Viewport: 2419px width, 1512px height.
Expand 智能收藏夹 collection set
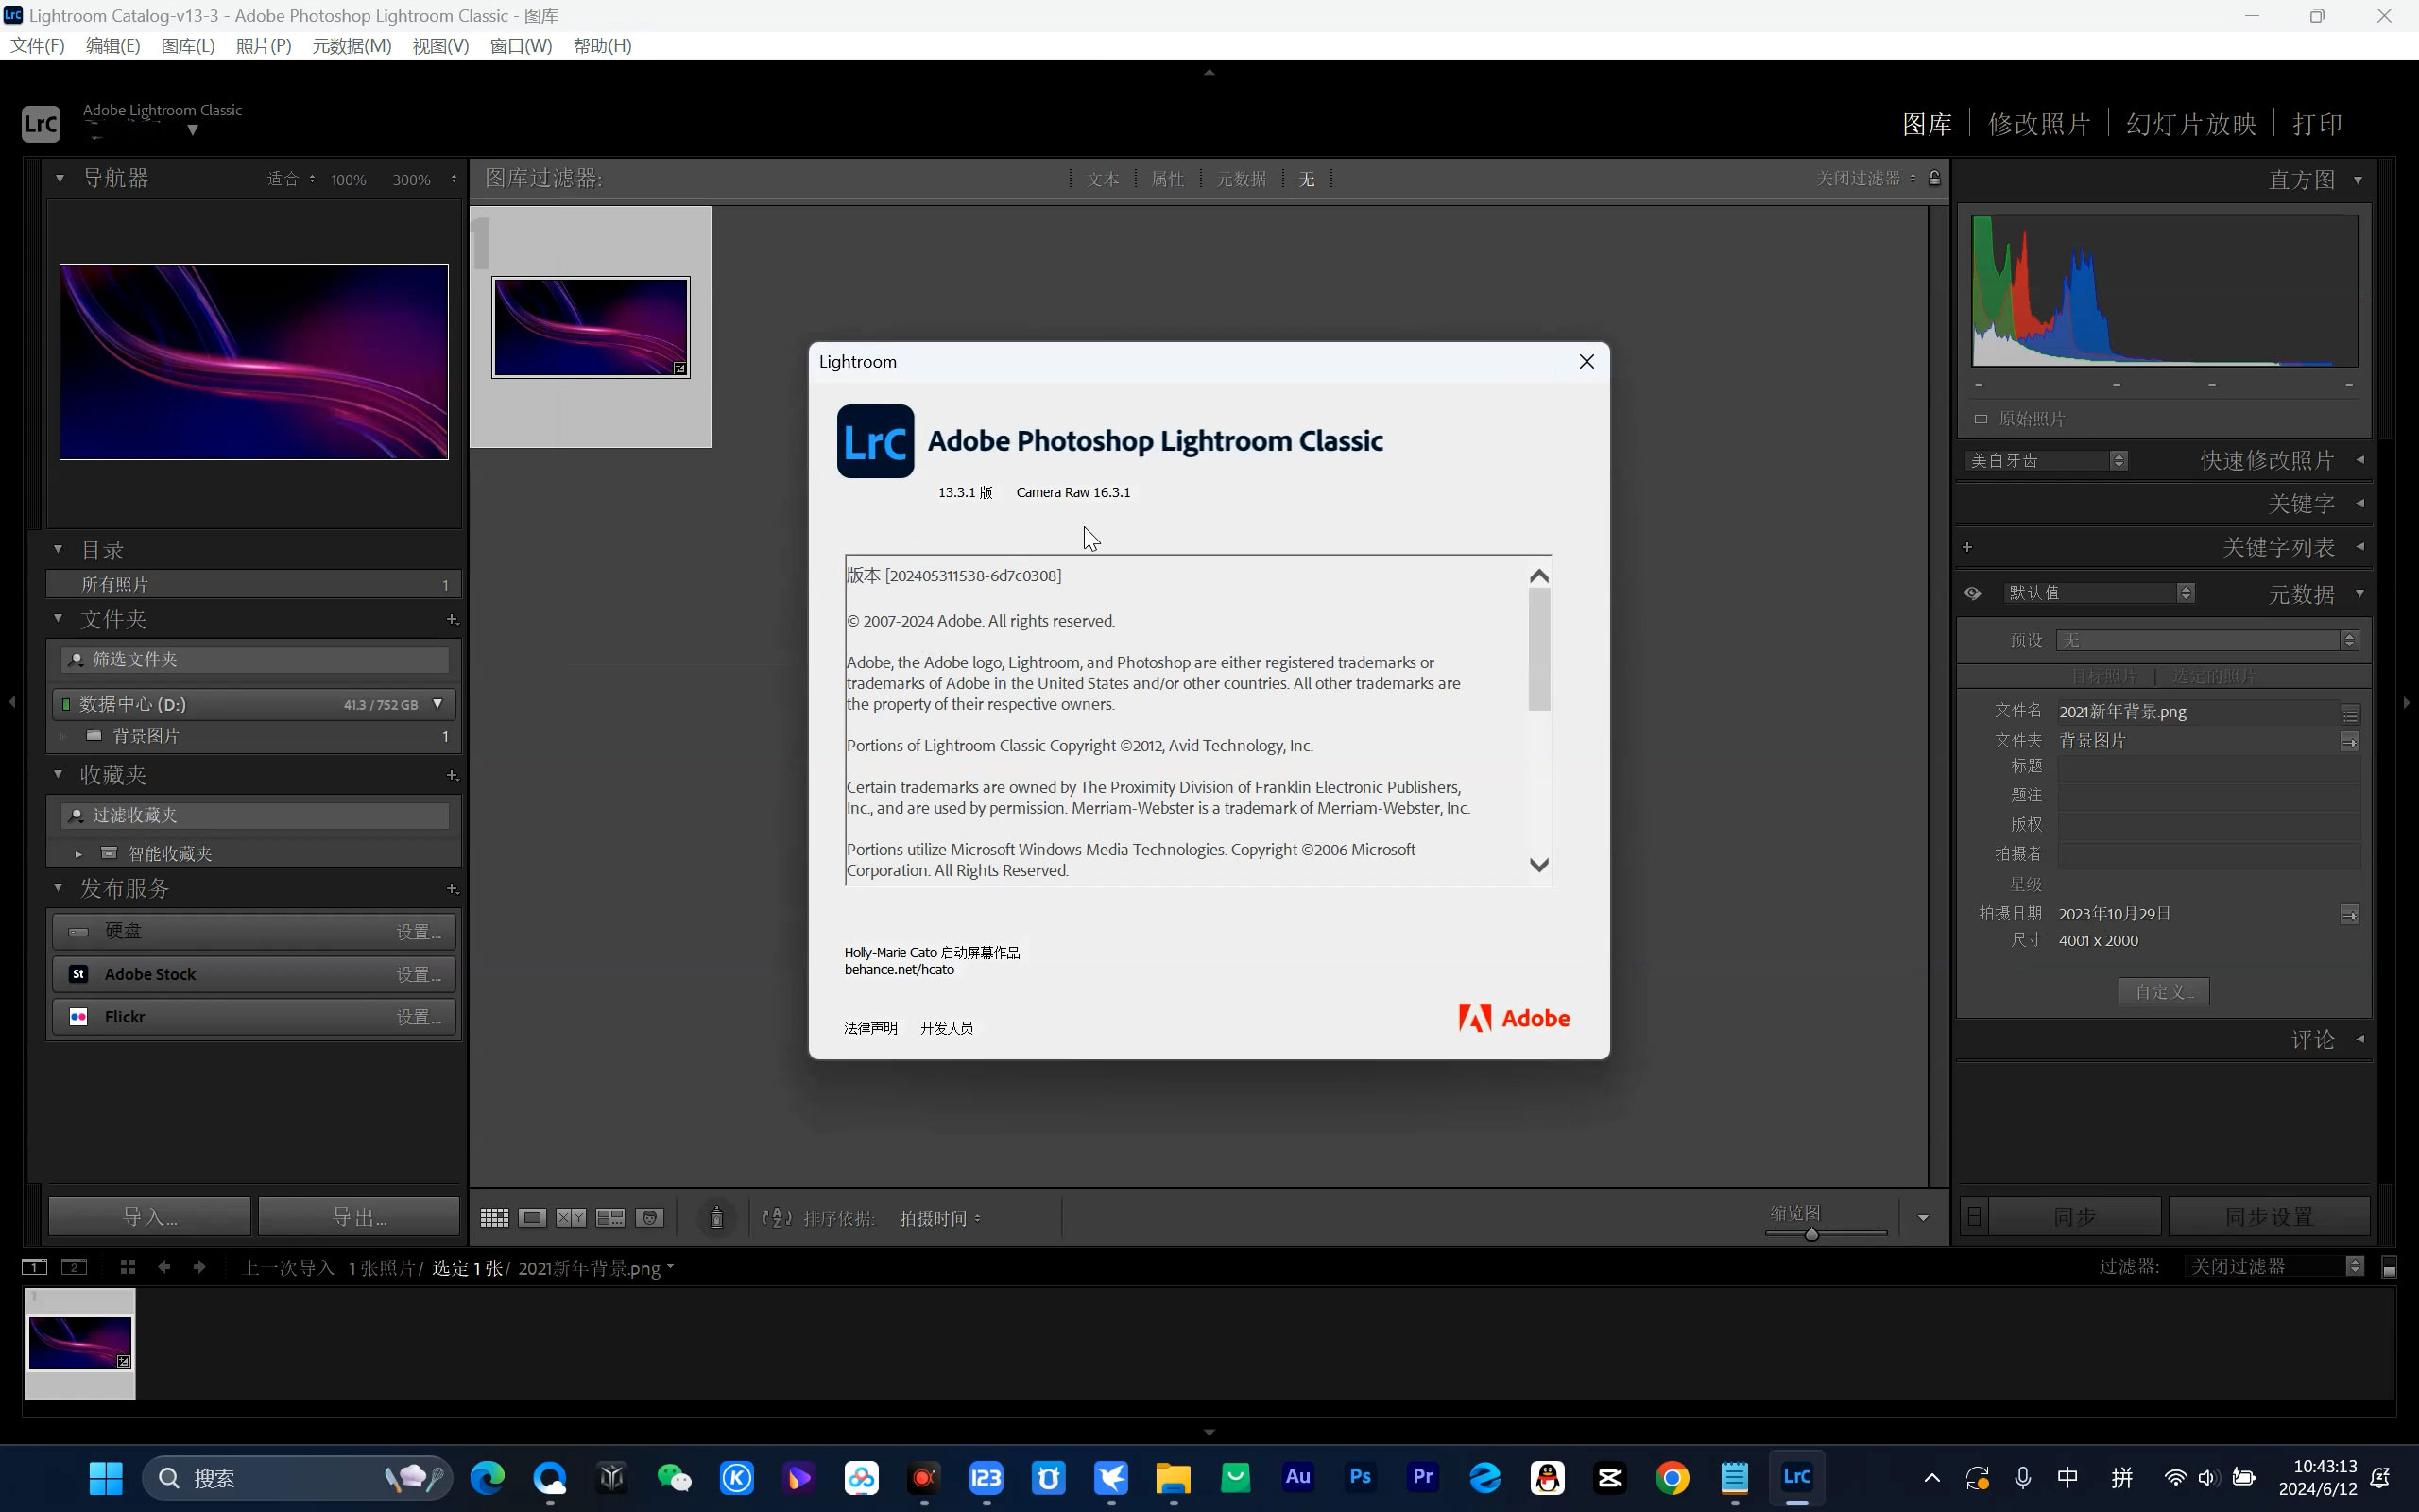tap(79, 854)
